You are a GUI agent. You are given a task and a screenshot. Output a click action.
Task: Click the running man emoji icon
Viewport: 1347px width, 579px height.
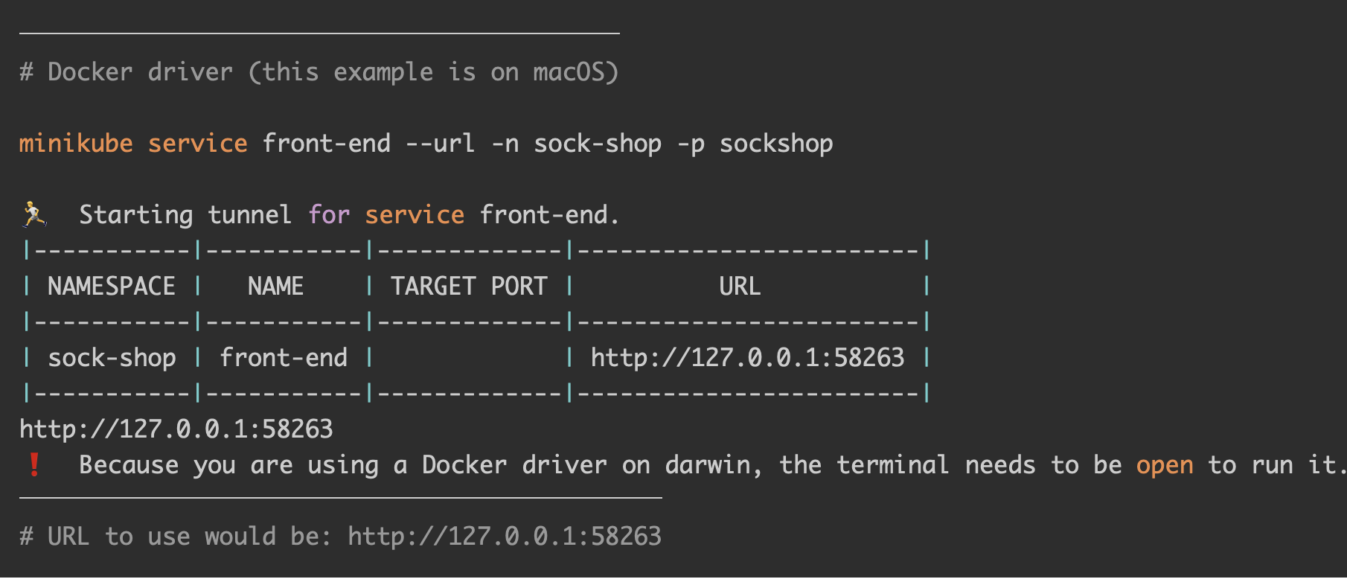[33, 214]
